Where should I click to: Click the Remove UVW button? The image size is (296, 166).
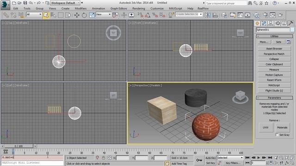(x=266, y=127)
